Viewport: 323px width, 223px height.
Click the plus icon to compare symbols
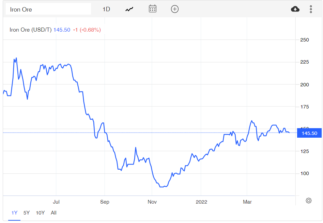coord(174,9)
